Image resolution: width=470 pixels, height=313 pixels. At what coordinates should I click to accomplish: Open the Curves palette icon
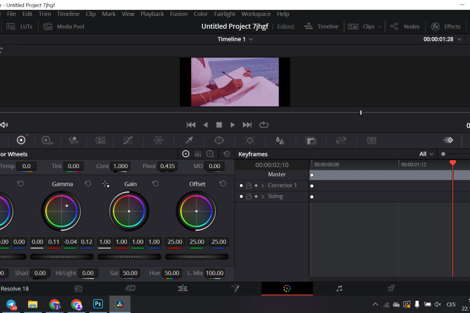(x=128, y=140)
